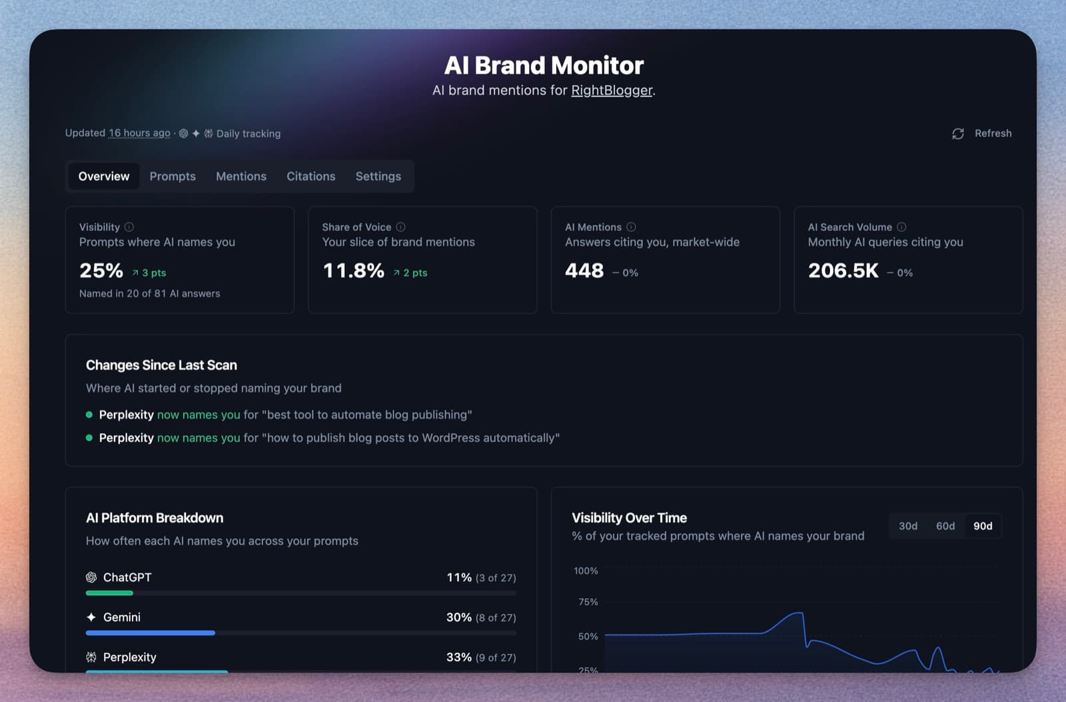
Task: Click the 448 AI Mentions value
Action: click(x=584, y=271)
